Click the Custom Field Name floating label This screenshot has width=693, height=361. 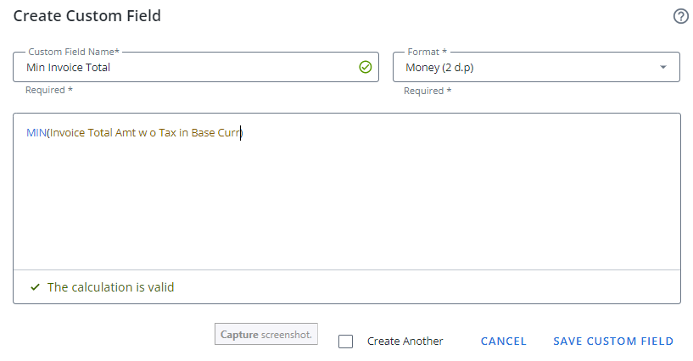pyautogui.click(x=73, y=52)
